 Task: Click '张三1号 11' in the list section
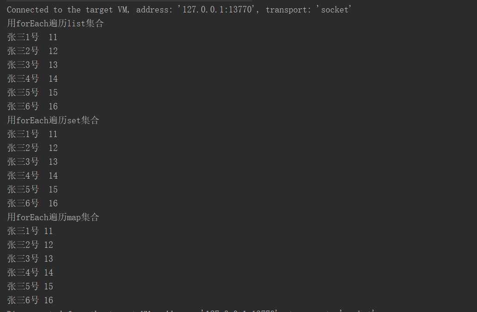point(32,37)
